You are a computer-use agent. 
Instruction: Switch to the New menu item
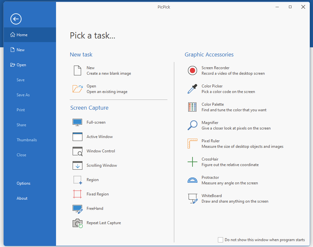click(x=20, y=50)
